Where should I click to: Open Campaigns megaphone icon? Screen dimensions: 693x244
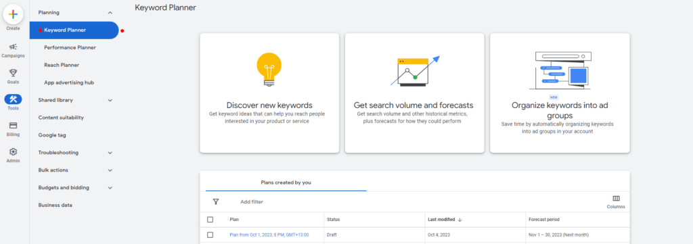tap(14, 47)
